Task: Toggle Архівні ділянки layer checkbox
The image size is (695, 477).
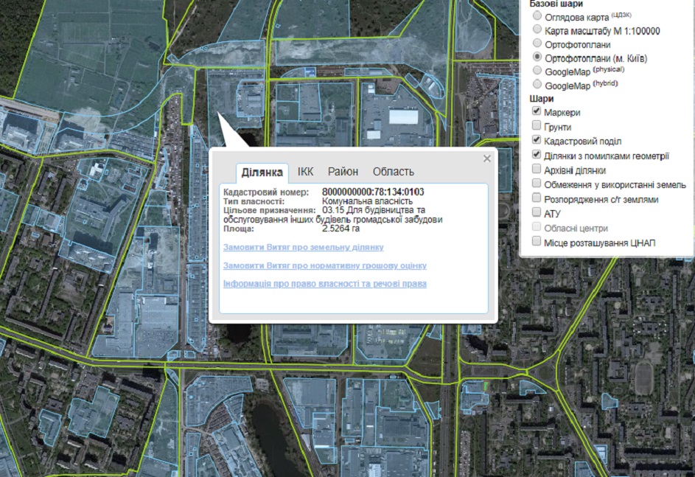Action: point(537,170)
